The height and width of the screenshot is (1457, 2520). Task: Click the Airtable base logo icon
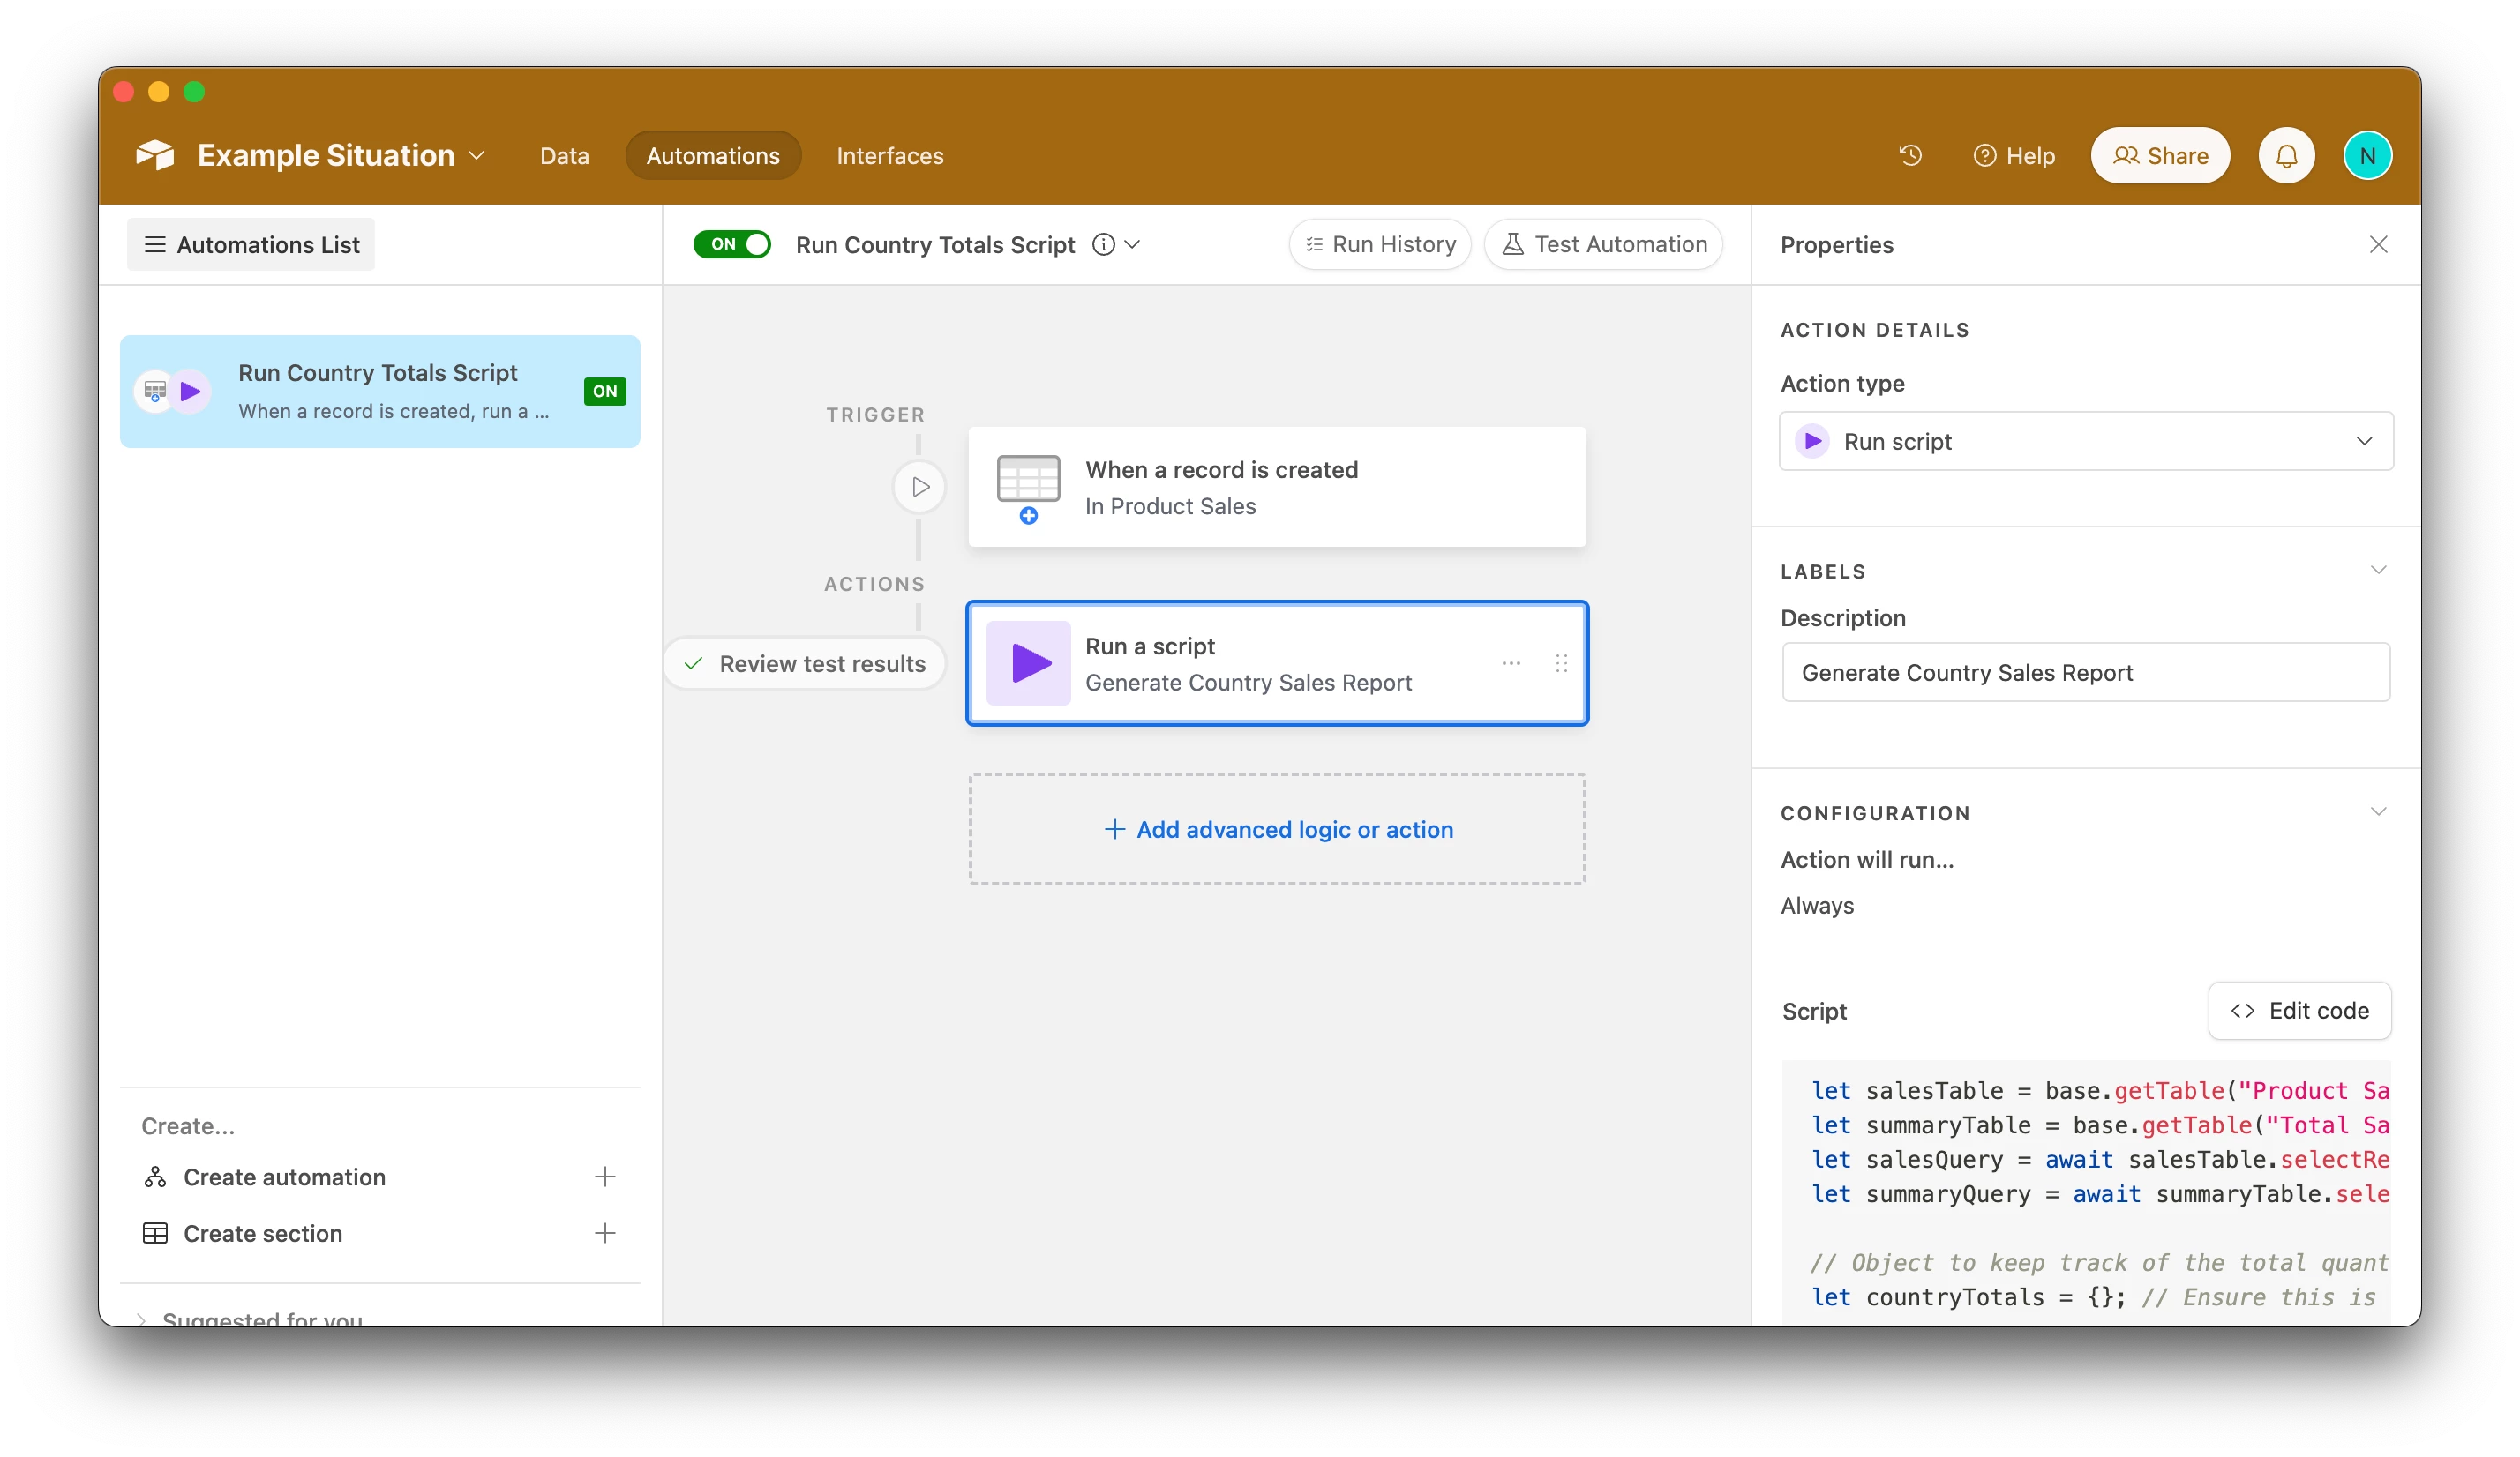155,155
